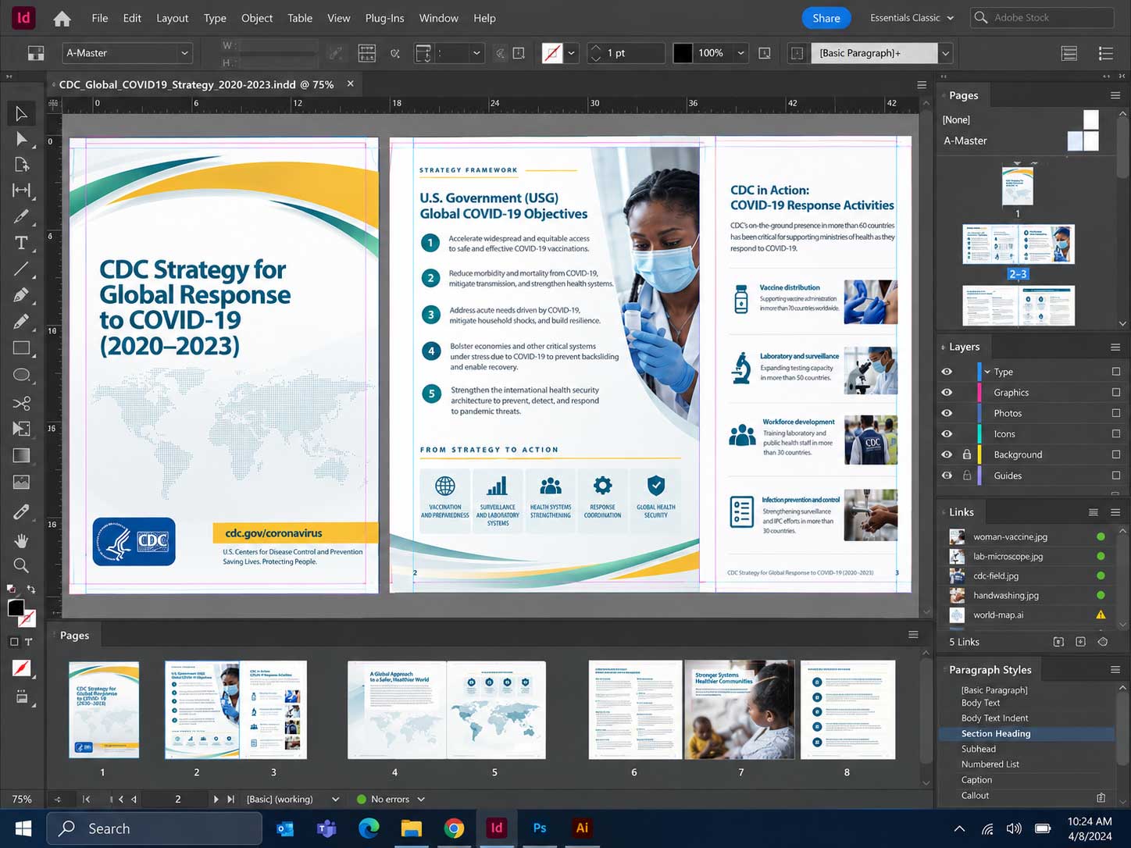This screenshot has width=1131, height=848.
Task: Select the Eyedropper tool
Action: (21, 512)
